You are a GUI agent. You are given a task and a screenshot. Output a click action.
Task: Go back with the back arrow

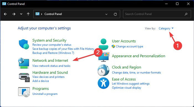[5, 14]
